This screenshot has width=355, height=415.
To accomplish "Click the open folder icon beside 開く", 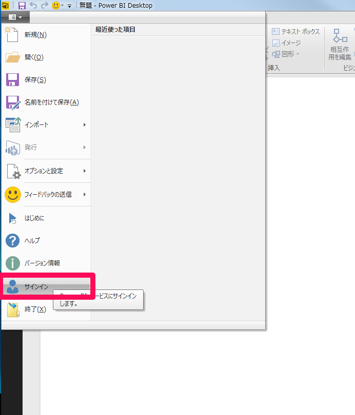I will (13, 57).
